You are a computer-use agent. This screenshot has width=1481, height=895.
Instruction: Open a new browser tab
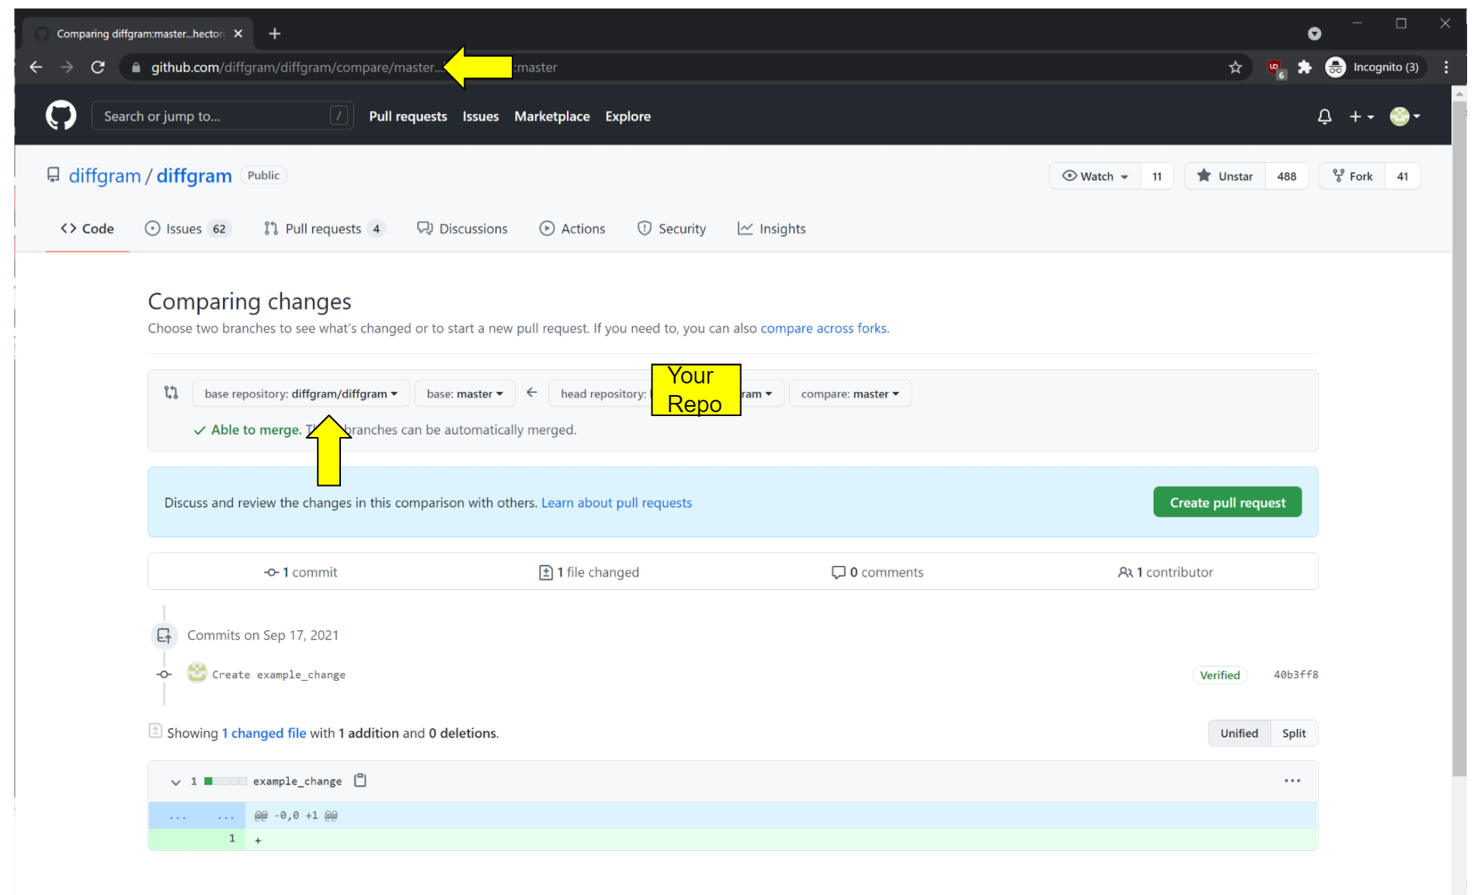275,33
